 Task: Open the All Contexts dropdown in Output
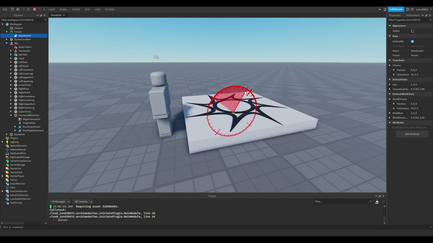click(x=83, y=201)
